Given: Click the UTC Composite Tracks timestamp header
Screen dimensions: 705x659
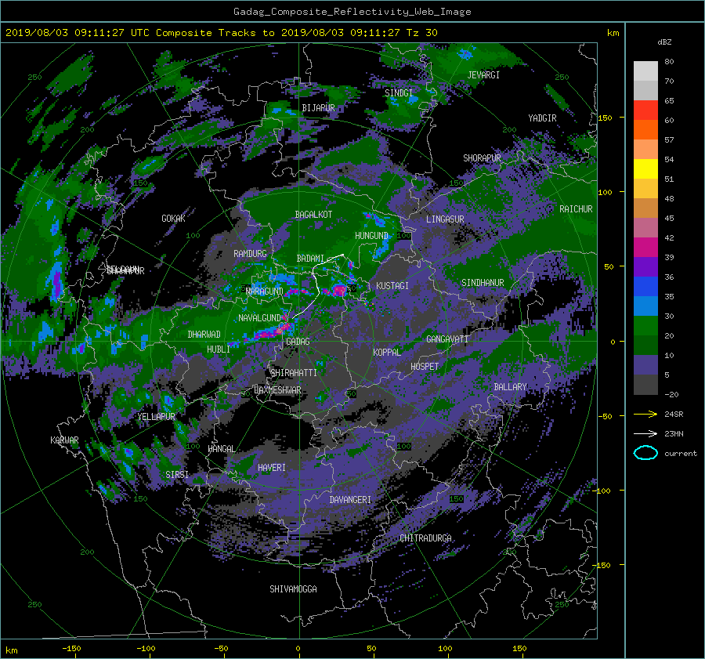Looking at the screenshot, I should pos(221,33).
